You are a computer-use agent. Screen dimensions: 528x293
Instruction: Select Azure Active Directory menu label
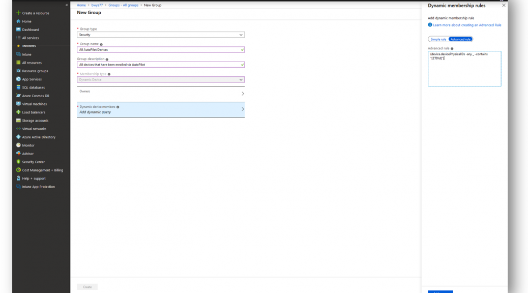pyautogui.click(x=39, y=137)
